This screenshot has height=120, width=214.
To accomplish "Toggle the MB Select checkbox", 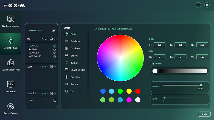I will 51,39.
